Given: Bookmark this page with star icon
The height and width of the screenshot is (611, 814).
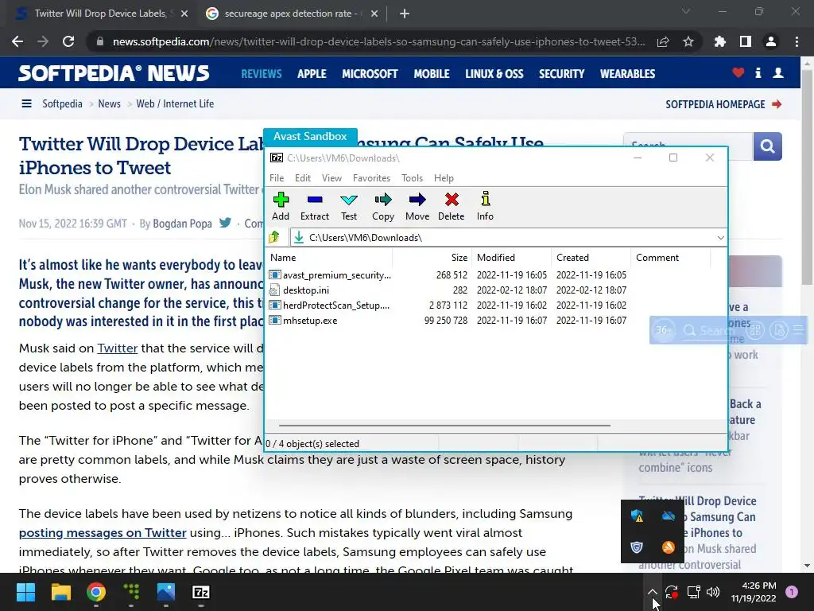Looking at the screenshot, I should point(688,41).
